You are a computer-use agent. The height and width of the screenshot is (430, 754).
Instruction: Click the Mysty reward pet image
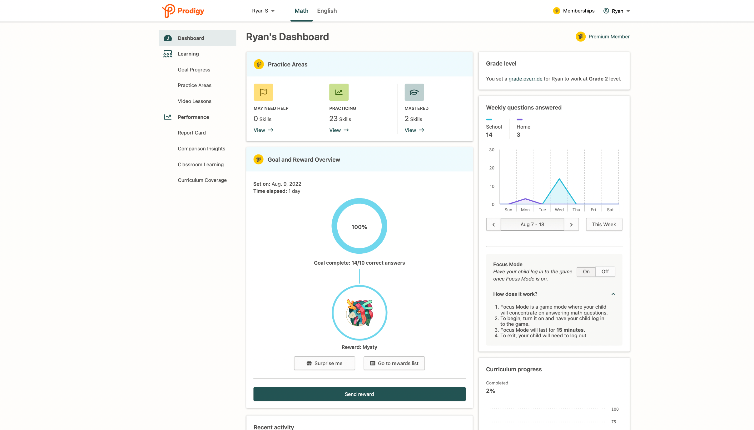tap(359, 313)
